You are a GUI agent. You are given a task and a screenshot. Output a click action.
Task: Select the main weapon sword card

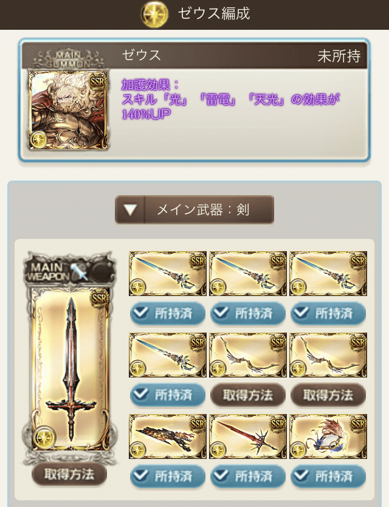[x=70, y=369]
